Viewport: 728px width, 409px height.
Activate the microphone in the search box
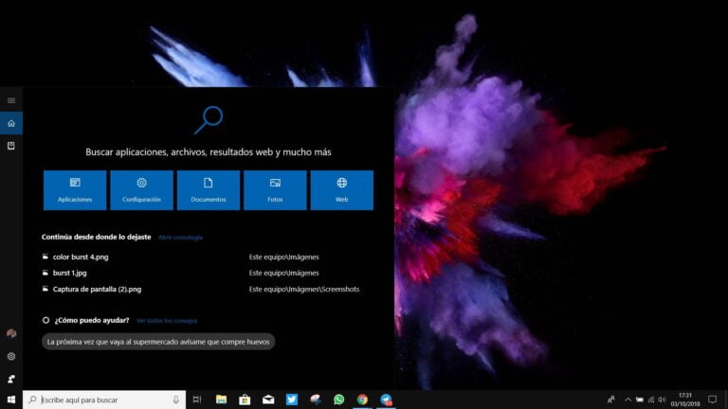click(176, 400)
